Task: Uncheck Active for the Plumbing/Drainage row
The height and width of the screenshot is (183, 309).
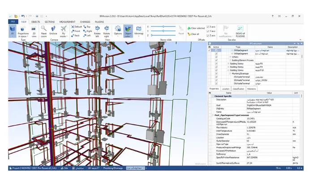Action: pyautogui.click(x=216, y=73)
